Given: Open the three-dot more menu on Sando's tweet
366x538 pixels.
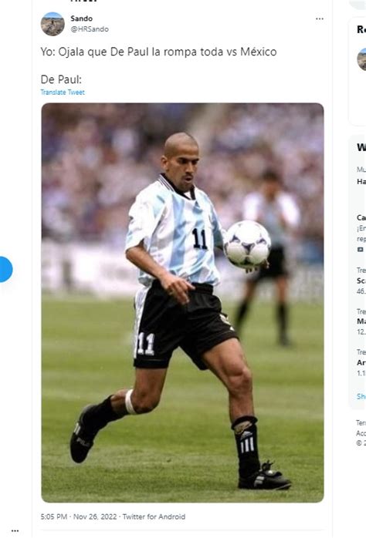Looking at the screenshot, I should [319, 18].
